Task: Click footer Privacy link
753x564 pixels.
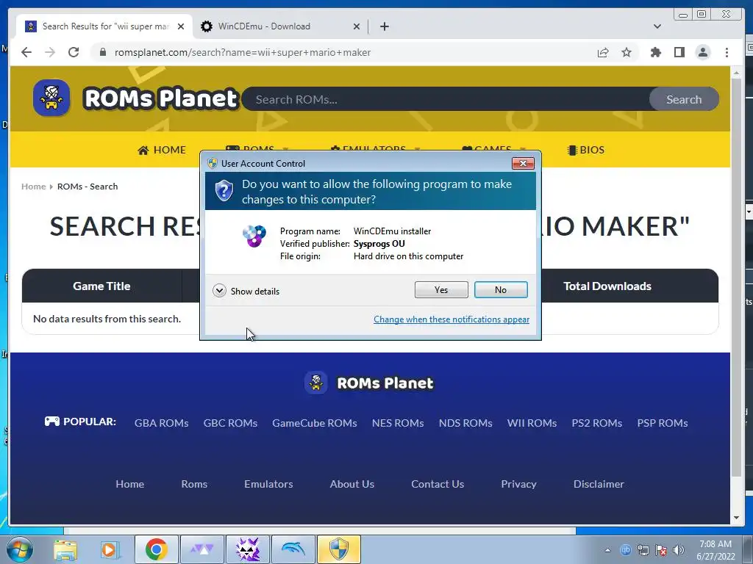Action: coord(518,484)
